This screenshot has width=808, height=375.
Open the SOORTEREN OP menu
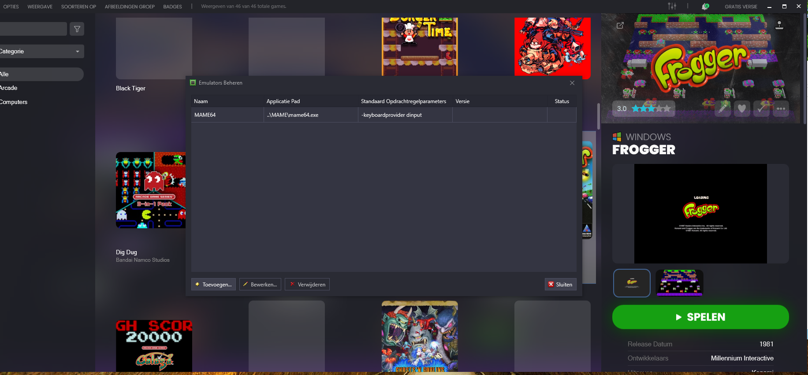[78, 7]
